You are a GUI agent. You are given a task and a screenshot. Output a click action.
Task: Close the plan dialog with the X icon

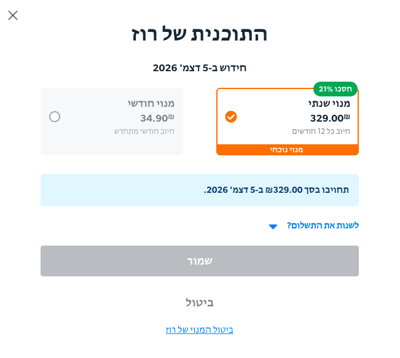coord(13,15)
